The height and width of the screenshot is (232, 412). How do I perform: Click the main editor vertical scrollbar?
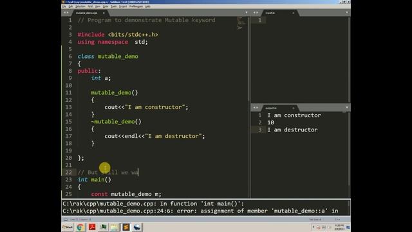248,59
